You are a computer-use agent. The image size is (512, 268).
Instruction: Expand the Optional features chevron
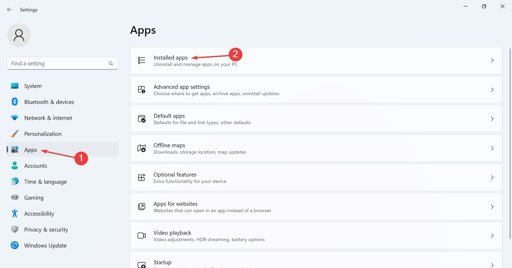[492, 177]
